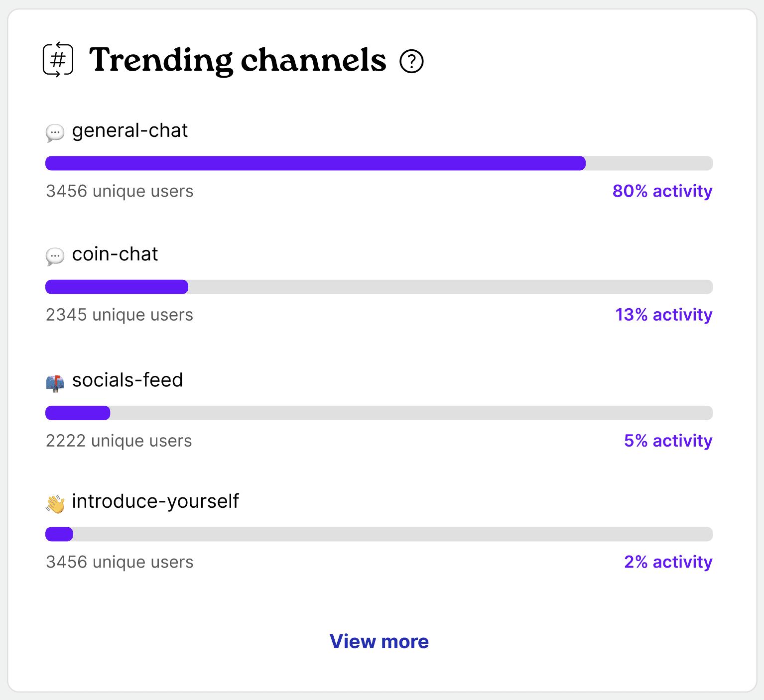Click the mailbox icon for socials-feed
The height and width of the screenshot is (700, 764).
coord(55,382)
